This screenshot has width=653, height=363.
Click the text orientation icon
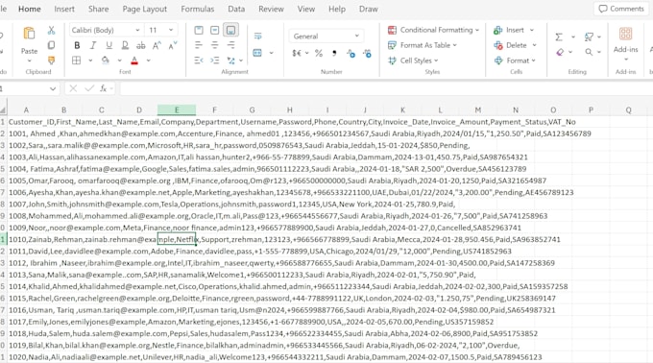pos(230,60)
